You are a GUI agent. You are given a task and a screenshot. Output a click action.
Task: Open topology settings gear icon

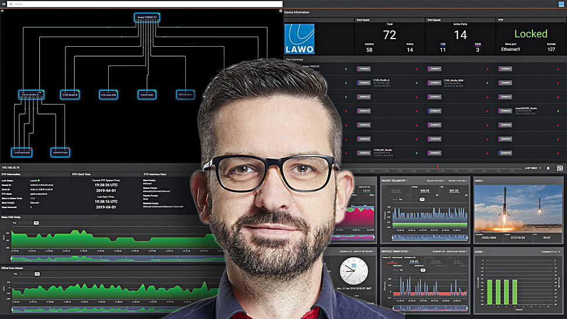click(x=280, y=11)
